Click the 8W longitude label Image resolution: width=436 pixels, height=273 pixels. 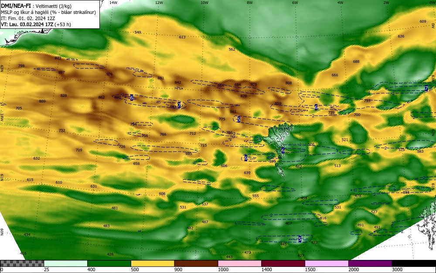tap(250, 3)
